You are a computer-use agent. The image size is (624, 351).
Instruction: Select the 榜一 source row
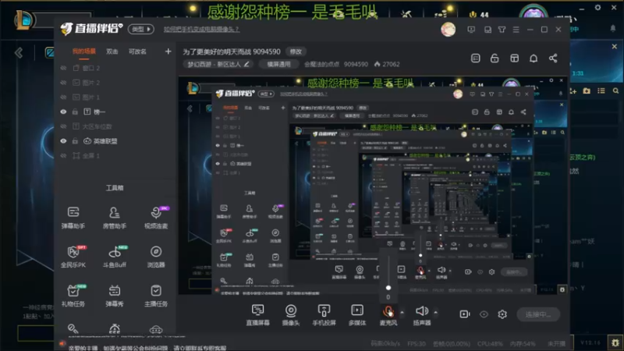116,112
